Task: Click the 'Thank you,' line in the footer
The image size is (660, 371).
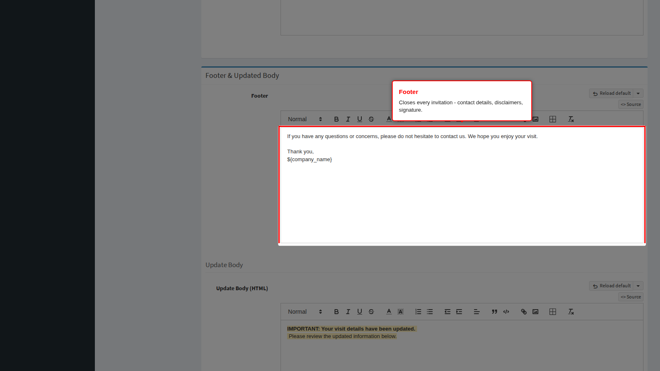Action: (x=300, y=152)
